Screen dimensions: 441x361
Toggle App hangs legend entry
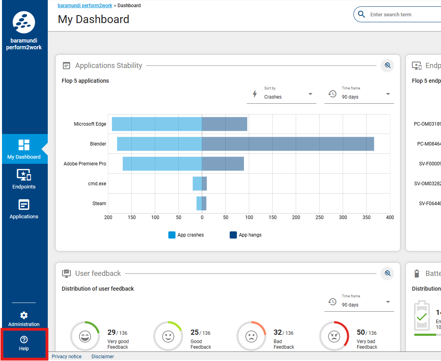(x=246, y=235)
